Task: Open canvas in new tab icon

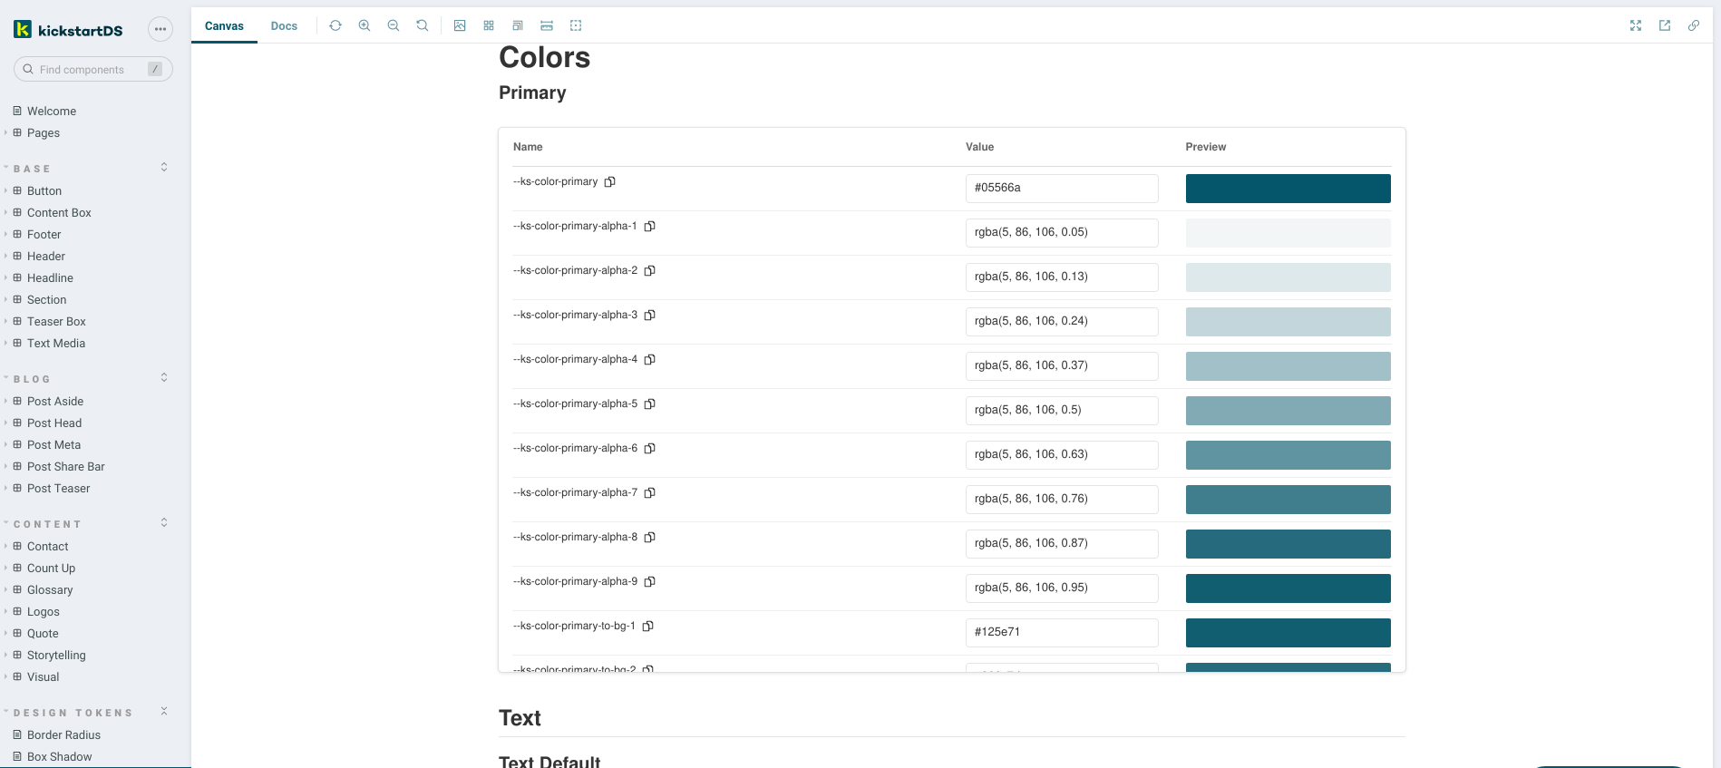Action: [x=1665, y=25]
